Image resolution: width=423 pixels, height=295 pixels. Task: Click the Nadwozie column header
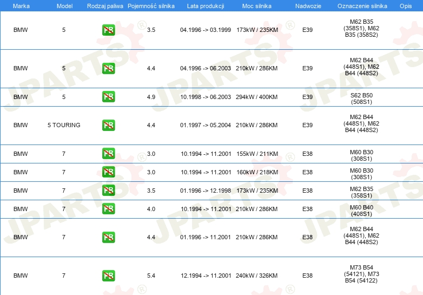pos(307,5)
